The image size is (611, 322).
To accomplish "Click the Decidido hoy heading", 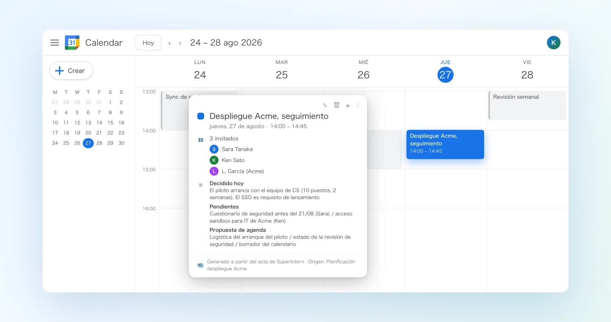I will tap(227, 183).
